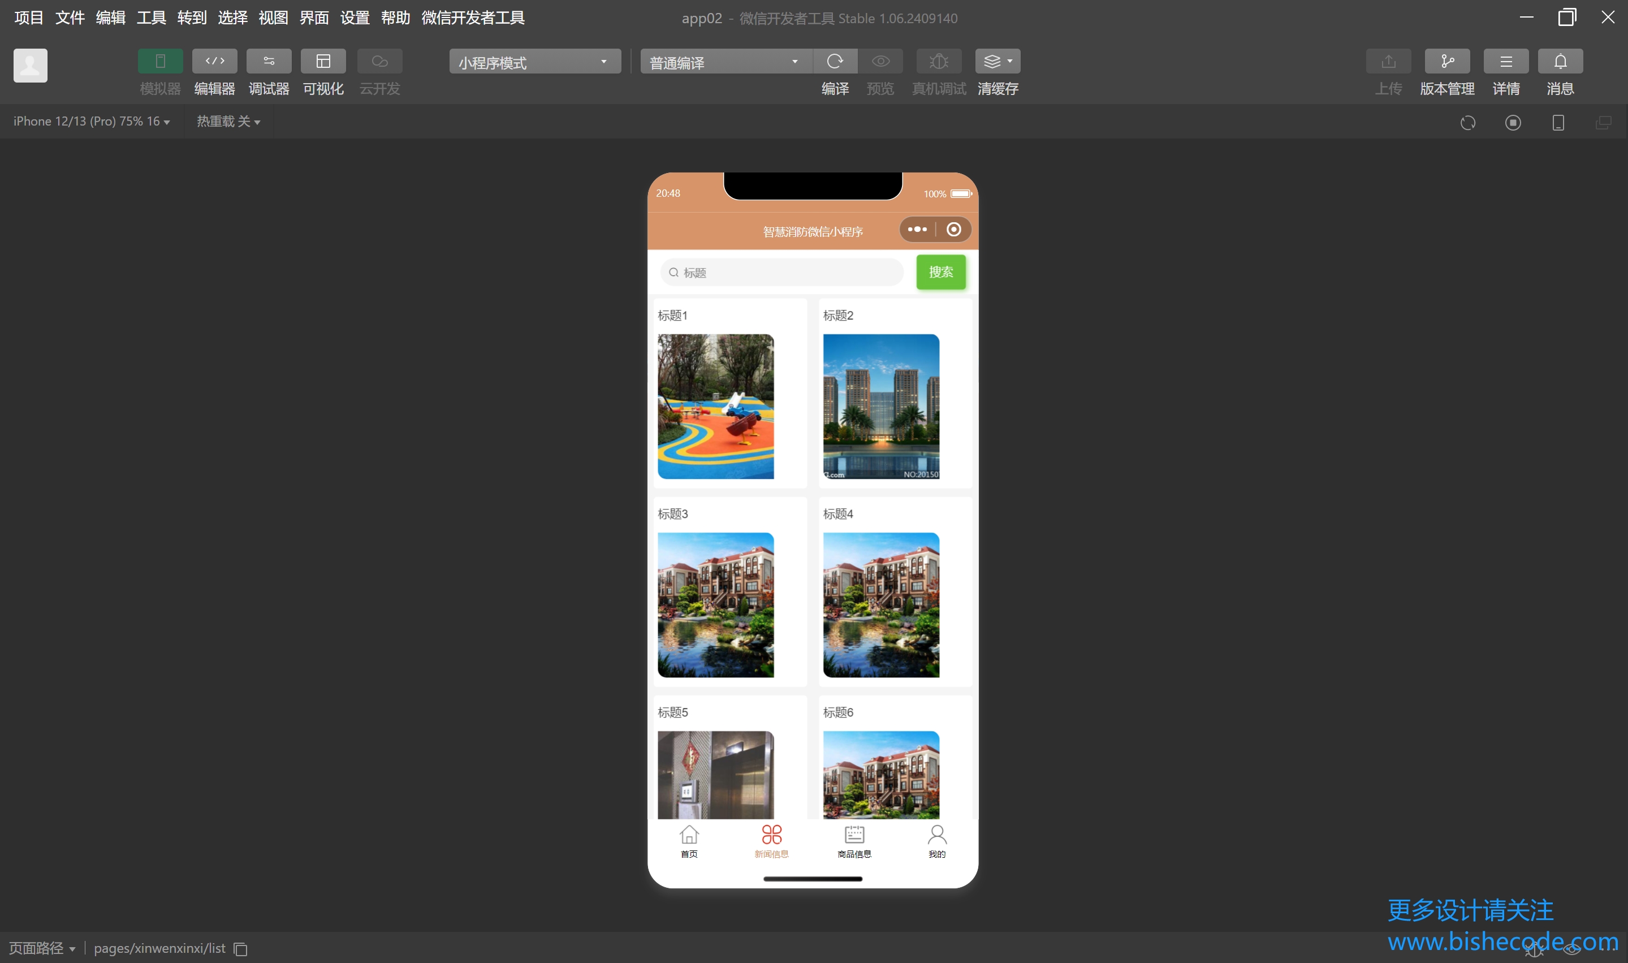1628x963 pixels.
Task: Toggle the editor panel button
Action: (215, 61)
